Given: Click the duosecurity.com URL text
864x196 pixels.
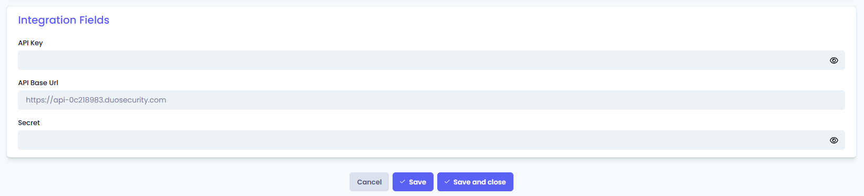Looking at the screenshot, I should point(96,100).
